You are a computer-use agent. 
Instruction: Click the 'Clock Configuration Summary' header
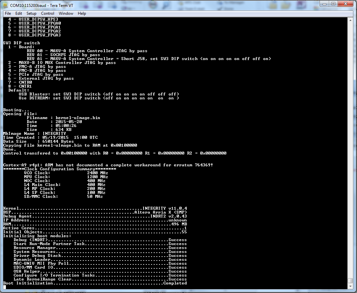pos(60,169)
